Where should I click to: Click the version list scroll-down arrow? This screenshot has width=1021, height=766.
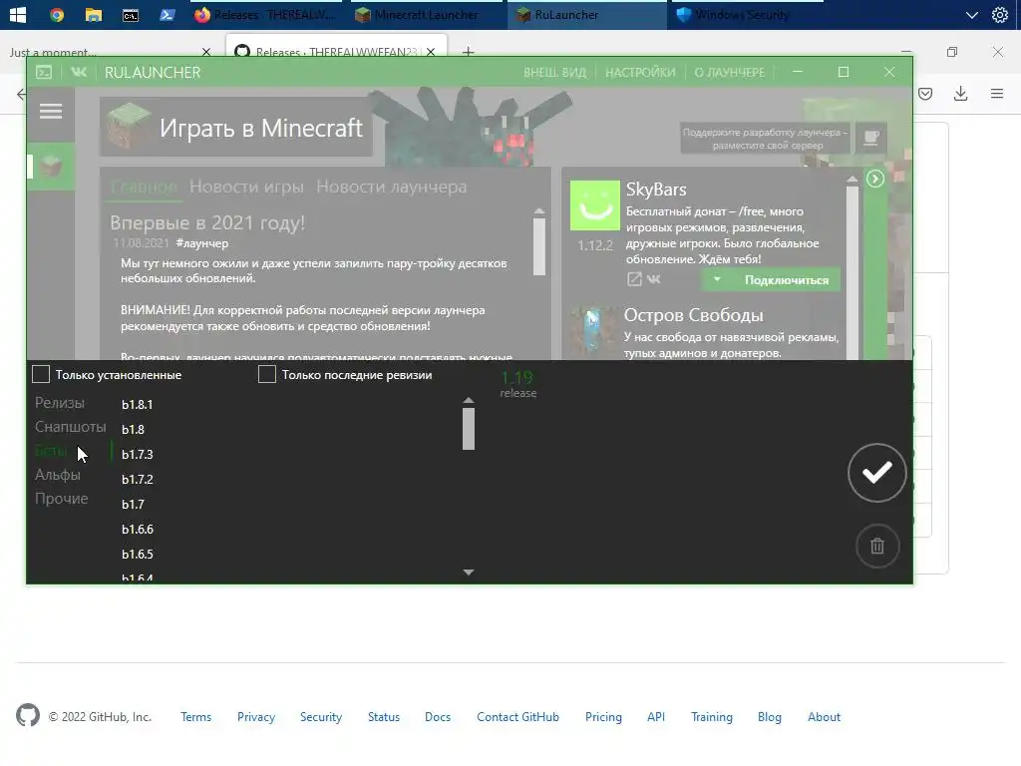[469, 572]
